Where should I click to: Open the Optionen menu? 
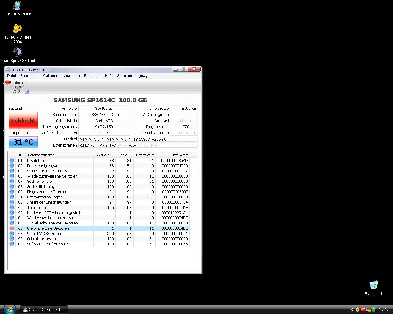(51, 76)
